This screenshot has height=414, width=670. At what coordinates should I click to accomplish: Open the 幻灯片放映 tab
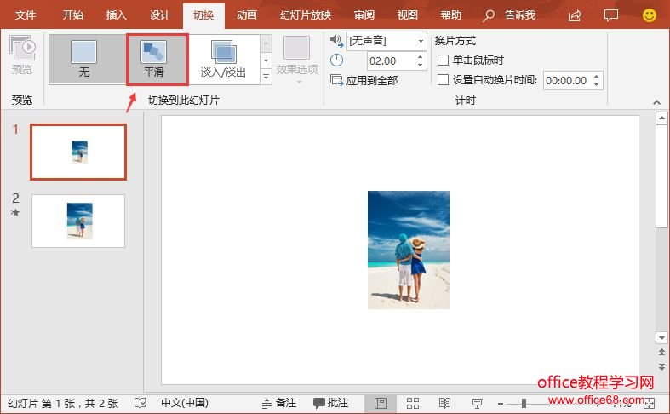tap(305, 15)
